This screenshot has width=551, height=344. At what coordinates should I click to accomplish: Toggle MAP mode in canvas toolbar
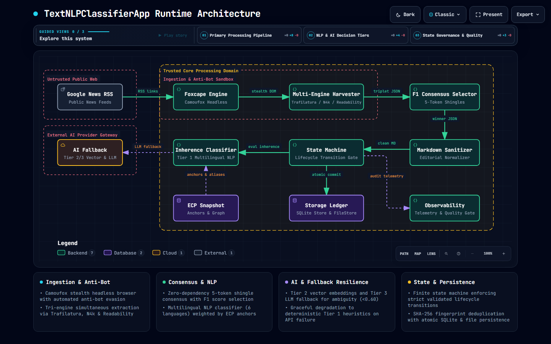417,254
